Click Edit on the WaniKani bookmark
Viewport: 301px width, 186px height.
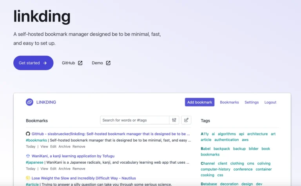53,168
